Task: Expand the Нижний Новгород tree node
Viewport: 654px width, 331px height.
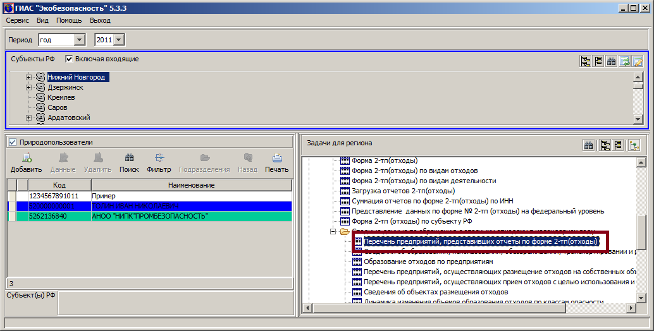Action: click(x=29, y=77)
